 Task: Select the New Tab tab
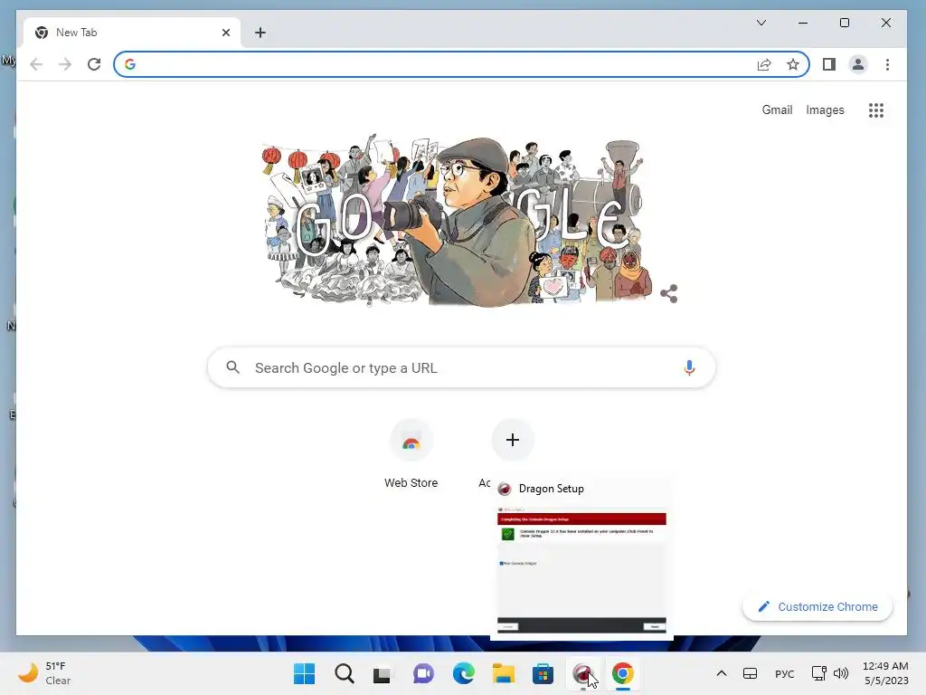point(131,33)
